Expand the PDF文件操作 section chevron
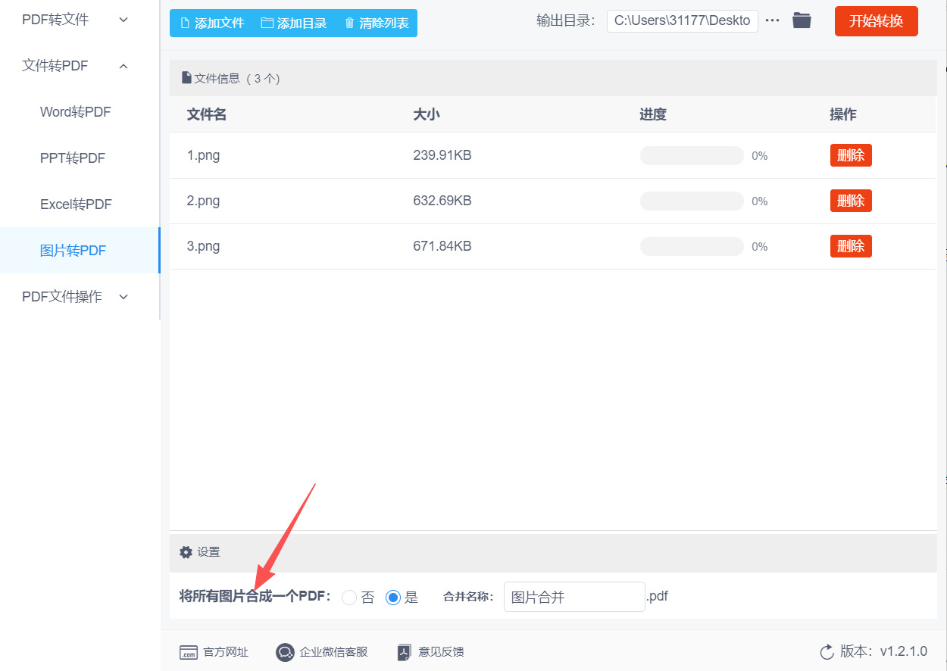 (123, 297)
